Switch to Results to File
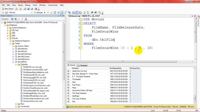The image size is (200, 112). coord(80,12)
